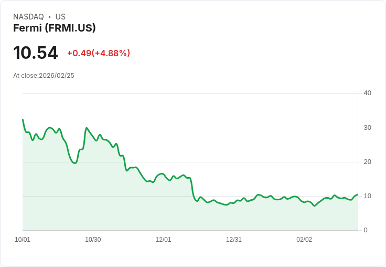
Task: Choose the 12/01 date on the time axis
Action: (163, 240)
